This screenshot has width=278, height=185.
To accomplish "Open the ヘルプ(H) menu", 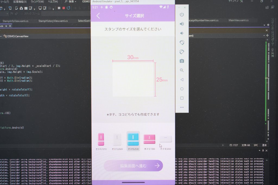I will tap(53, 2).
